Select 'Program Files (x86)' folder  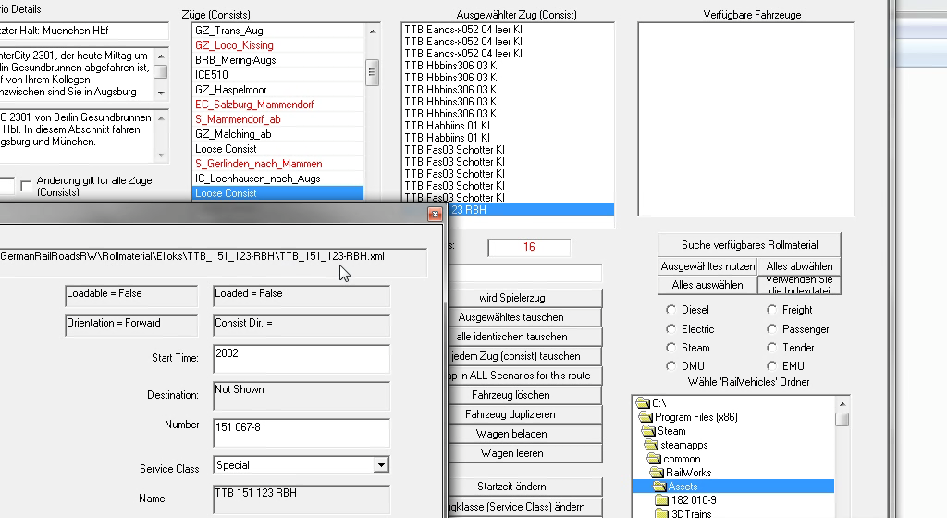point(695,417)
